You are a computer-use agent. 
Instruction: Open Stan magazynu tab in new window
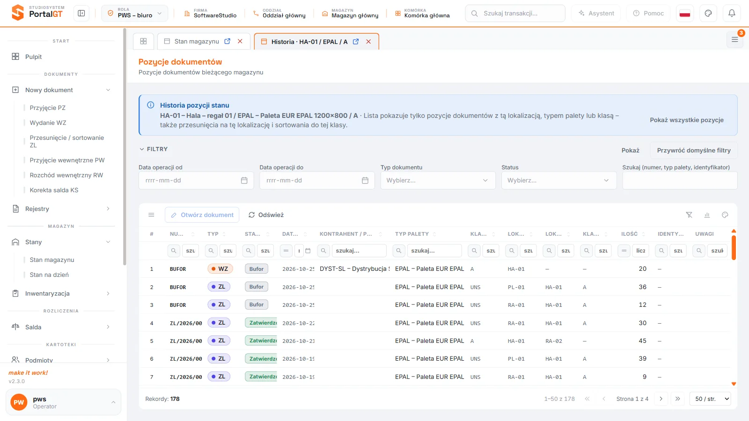tap(228, 41)
